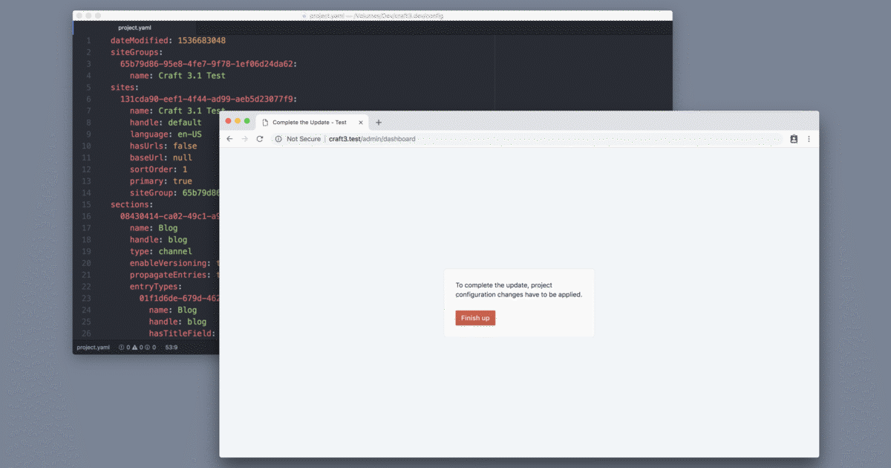The height and width of the screenshot is (468, 891).
Task: Open a new browser tab
Action: pos(379,123)
